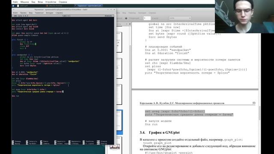Select the highlighted page thumbnail in PDF sidebar
The height and width of the screenshot is (154, 274).
pos(119,122)
